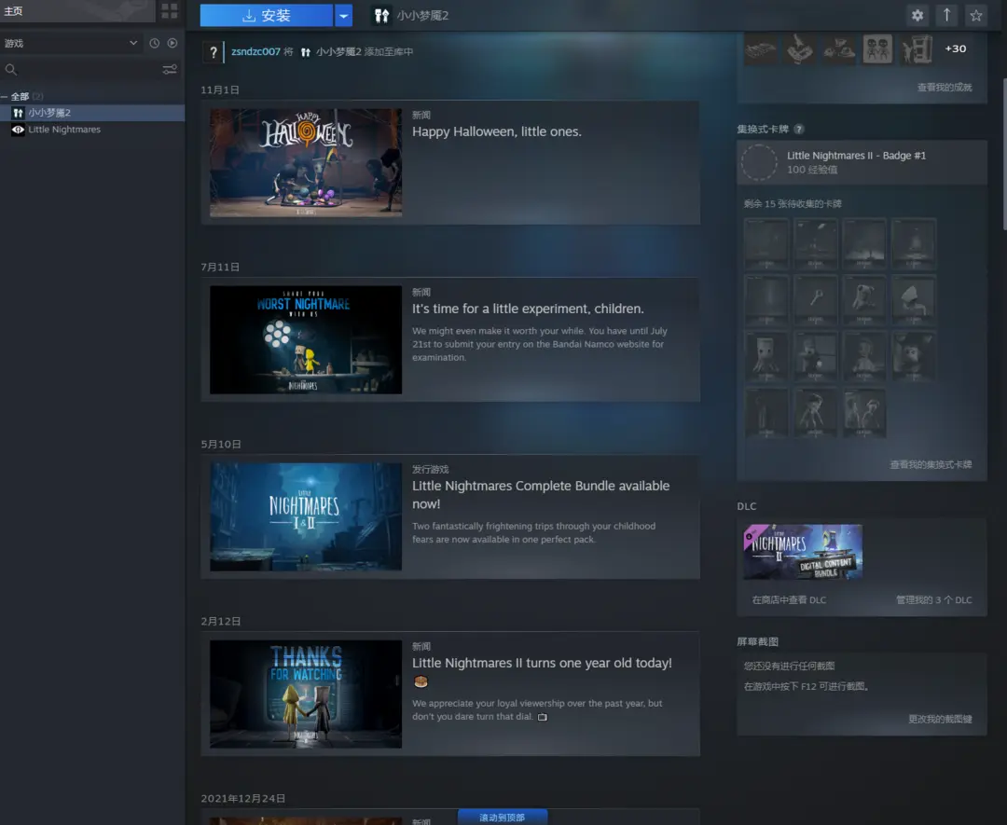This screenshot has width=1007, height=825.
Task: Open the game settings gear icon
Action: 917,16
